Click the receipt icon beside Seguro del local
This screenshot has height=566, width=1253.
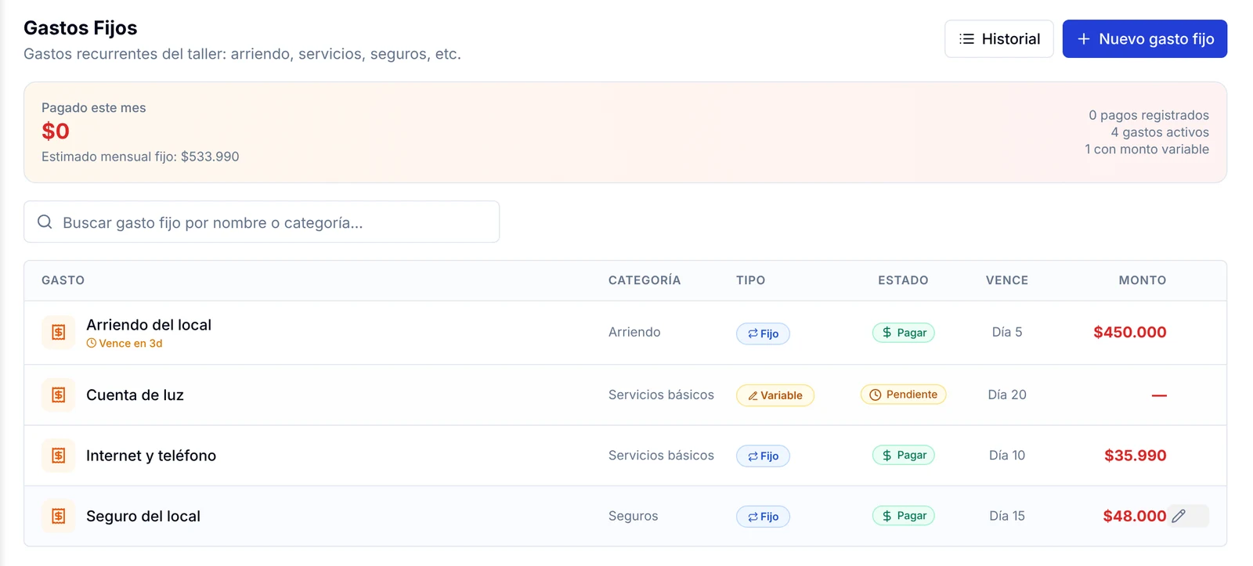59,516
